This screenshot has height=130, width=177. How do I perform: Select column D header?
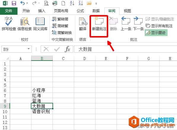click(85, 58)
